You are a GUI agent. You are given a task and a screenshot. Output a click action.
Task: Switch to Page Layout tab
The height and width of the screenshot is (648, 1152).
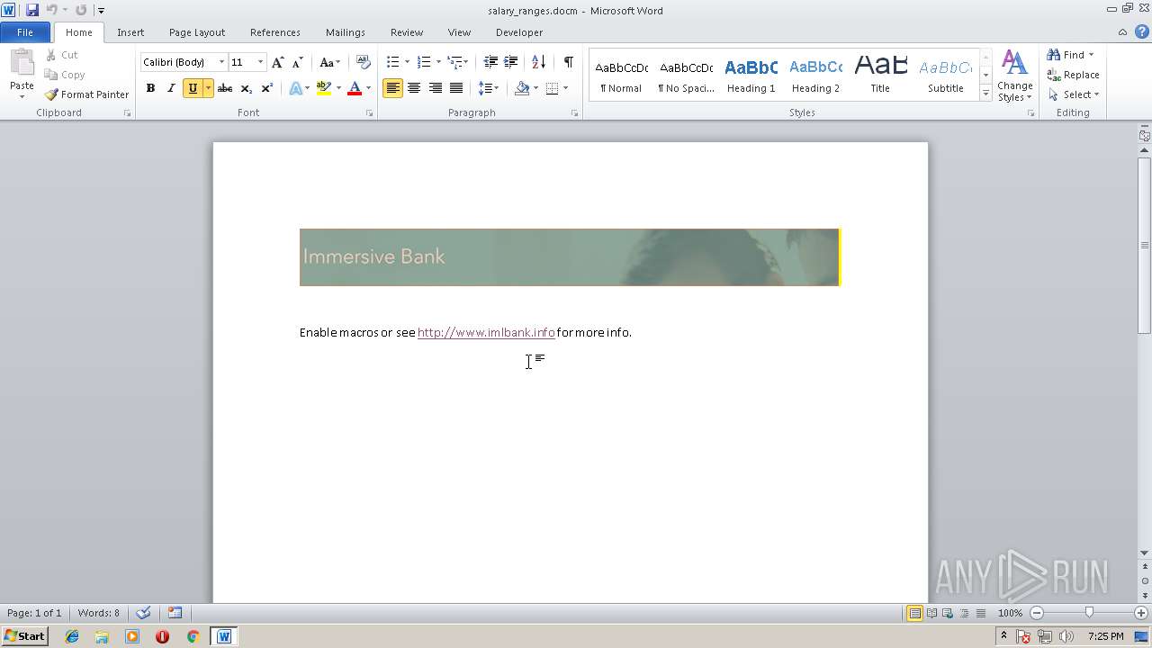coord(197,32)
